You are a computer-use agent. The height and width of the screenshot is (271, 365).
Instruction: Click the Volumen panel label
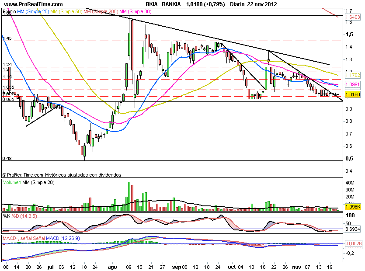click(x=12, y=183)
